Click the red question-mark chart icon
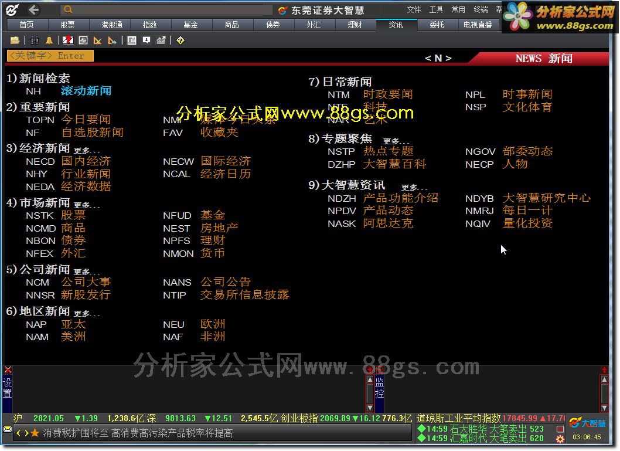This screenshot has height=451, width=620. click(69, 40)
